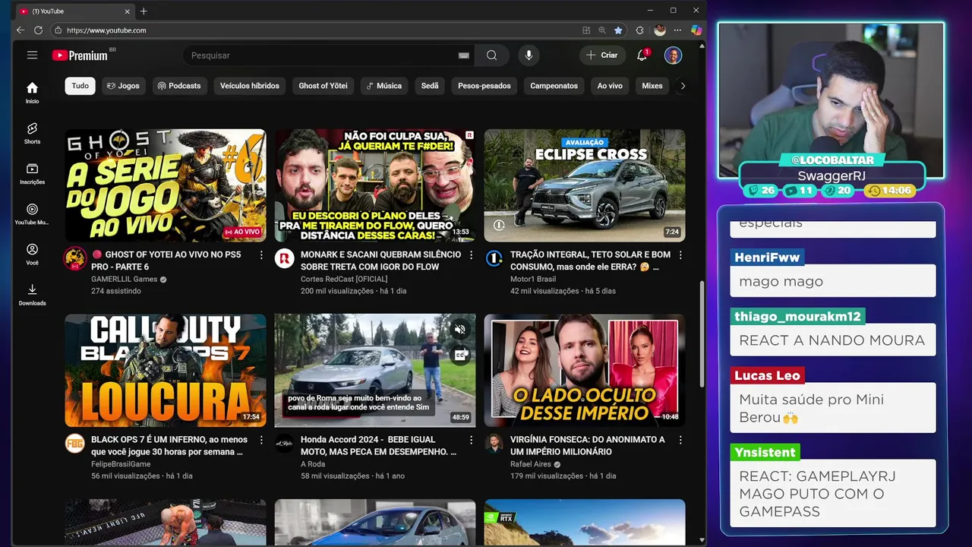
Task: Click the search magnifier button
Action: pos(492,55)
